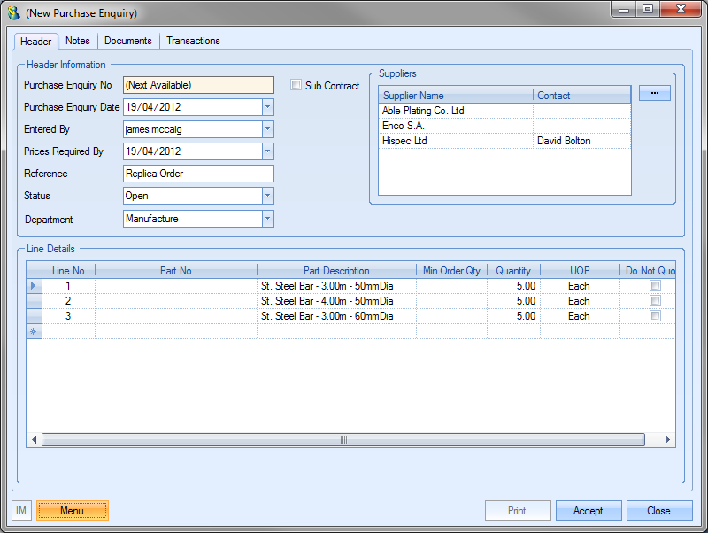Click the IM button at bottom left
This screenshot has height=533, width=708.
pyautogui.click(x=21, y=511)
